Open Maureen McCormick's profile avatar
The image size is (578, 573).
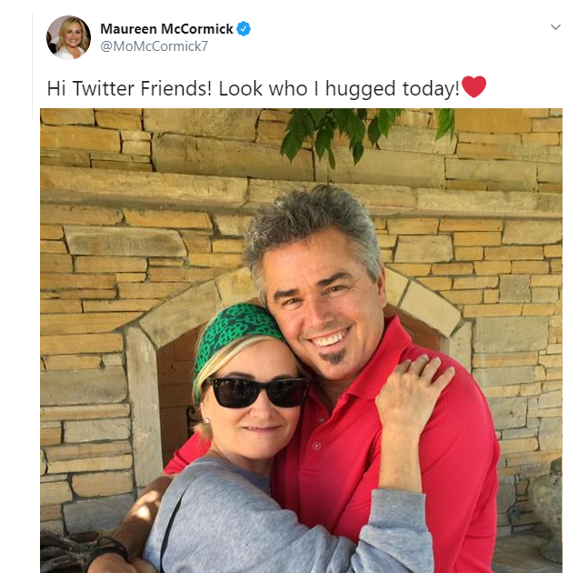(x=68, y=37)
